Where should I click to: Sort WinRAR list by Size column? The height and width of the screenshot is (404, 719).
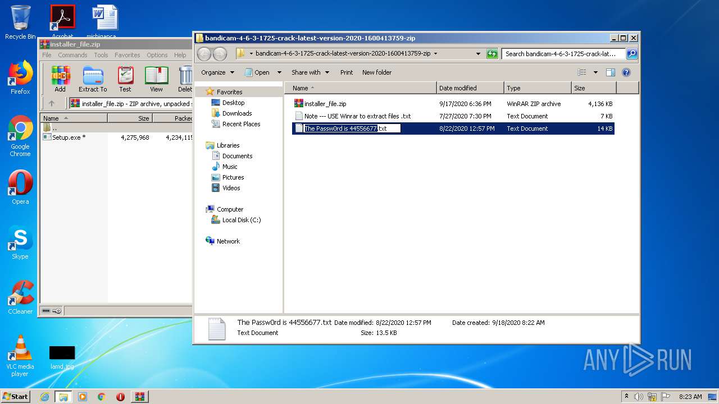pyautogui.click(x=130, y=118)
